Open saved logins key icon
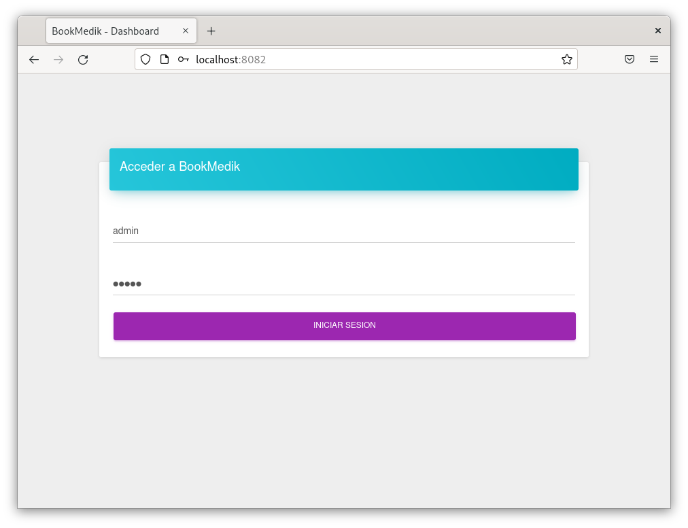 [x=183, y=59]
